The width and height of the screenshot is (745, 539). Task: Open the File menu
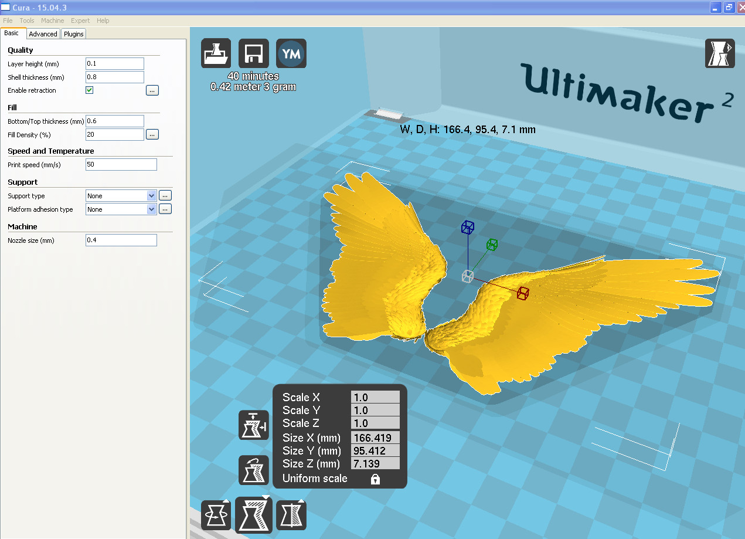pyautogui.click(x=8, y=21)
